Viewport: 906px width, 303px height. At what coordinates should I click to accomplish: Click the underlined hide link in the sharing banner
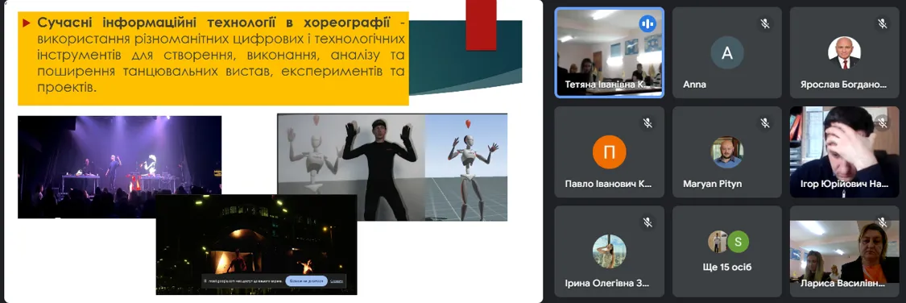pos(337,281)
